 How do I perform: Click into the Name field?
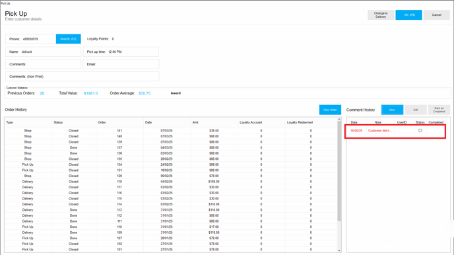(43, 52)
